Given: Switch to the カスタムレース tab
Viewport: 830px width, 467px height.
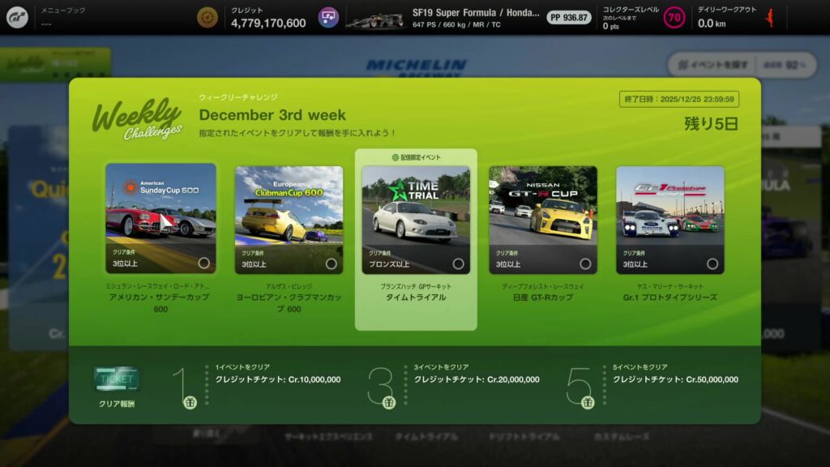Looking at the screenshot, I should pos(621,437).
